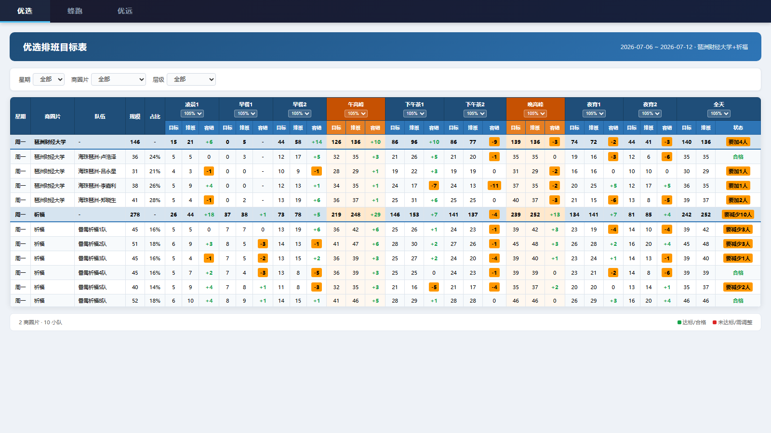Click the +29 value in 祈福 summary row
The height and width of the screenshot is (433, 771).
[375, 215]
